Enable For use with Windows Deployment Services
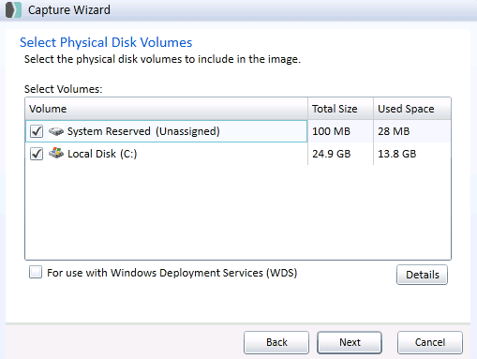477x359 pixels. click(36, 272)
